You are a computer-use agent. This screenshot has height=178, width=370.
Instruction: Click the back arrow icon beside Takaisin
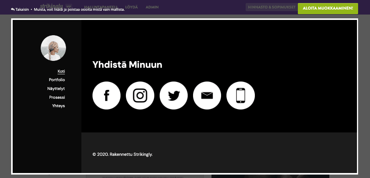13,10
